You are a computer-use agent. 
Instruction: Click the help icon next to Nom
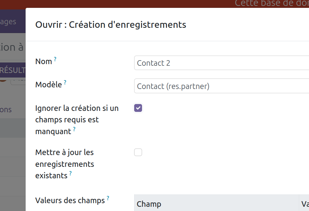point(55,60)
